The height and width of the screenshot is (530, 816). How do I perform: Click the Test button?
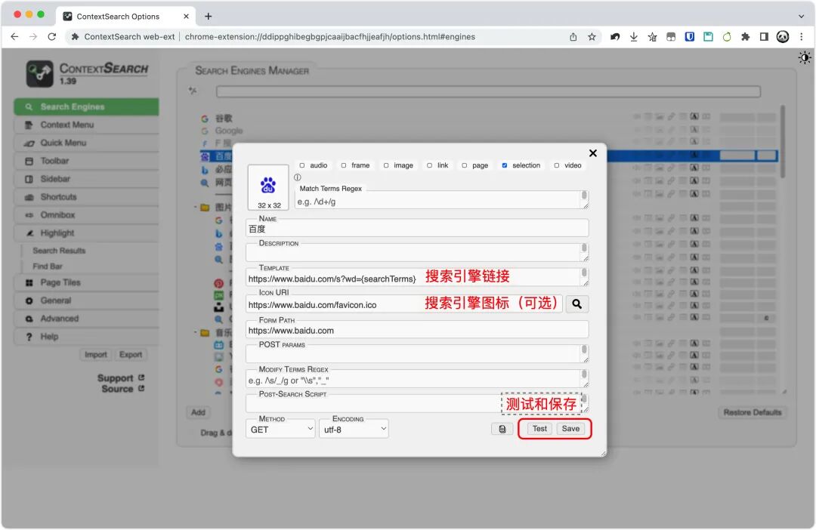(x=539, y=429)
